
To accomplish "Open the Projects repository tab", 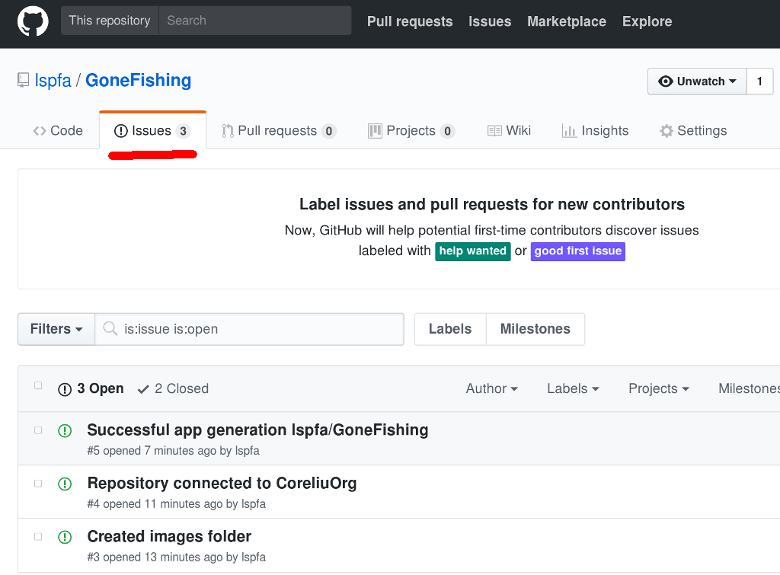I will click(411, 130).
